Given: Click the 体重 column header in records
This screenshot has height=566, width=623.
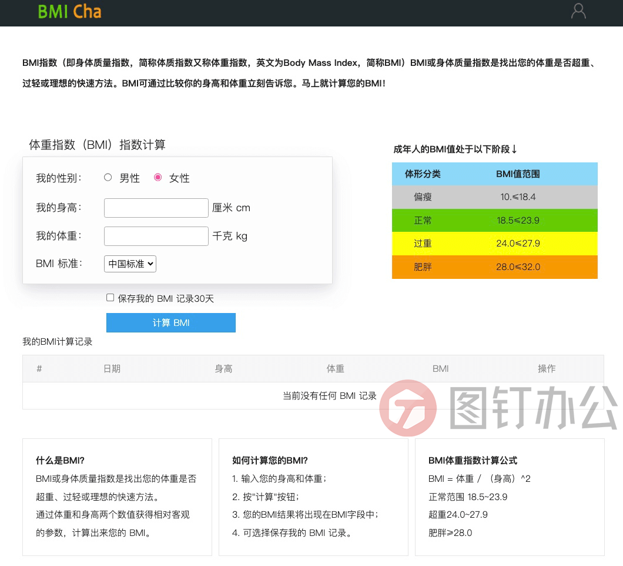Looking at the screenshot, I should pyautogui.click(x=336, y=369).
